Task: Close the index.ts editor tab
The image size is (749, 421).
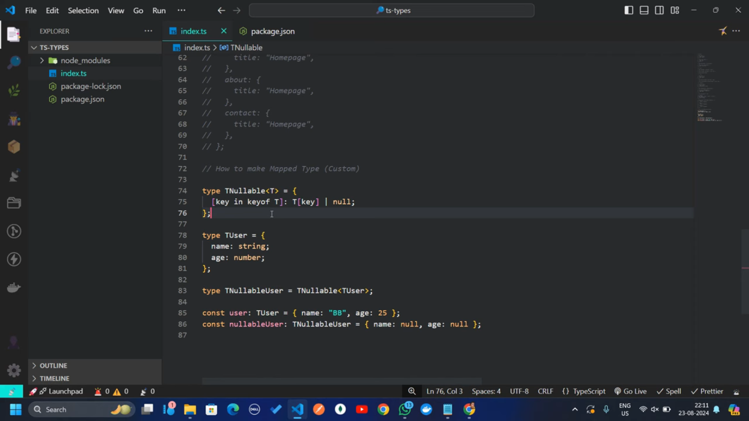Action: tap(224, 31)
